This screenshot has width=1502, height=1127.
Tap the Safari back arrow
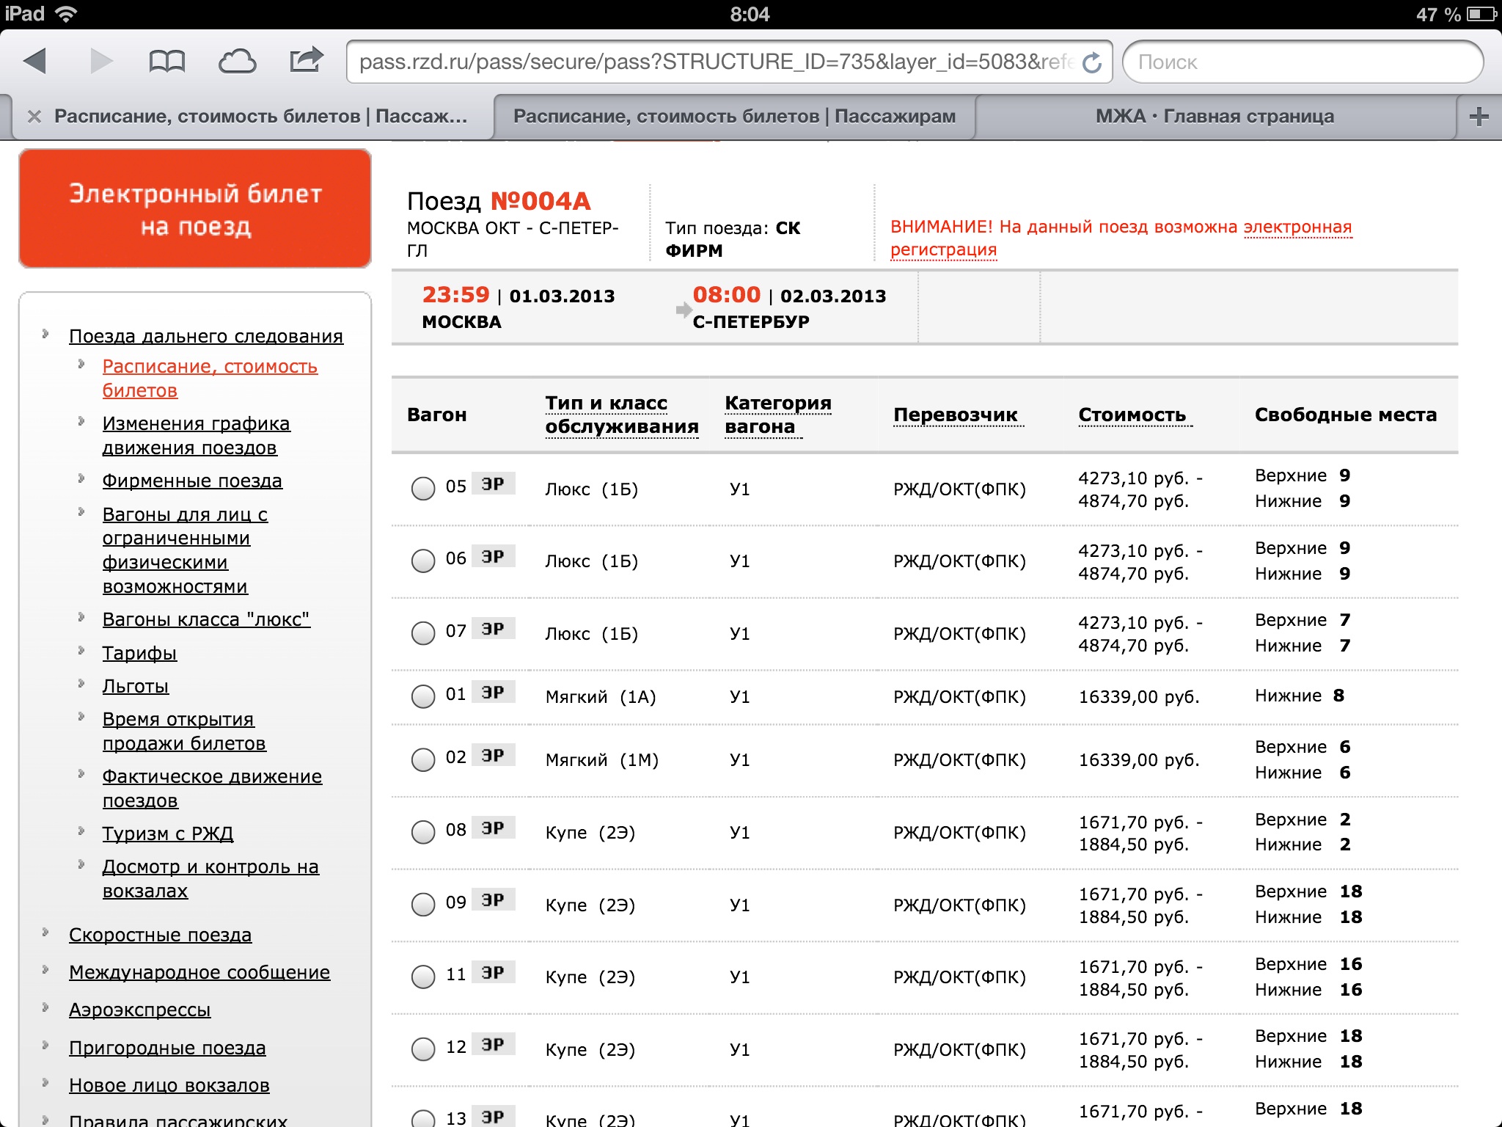pos(35,62)
